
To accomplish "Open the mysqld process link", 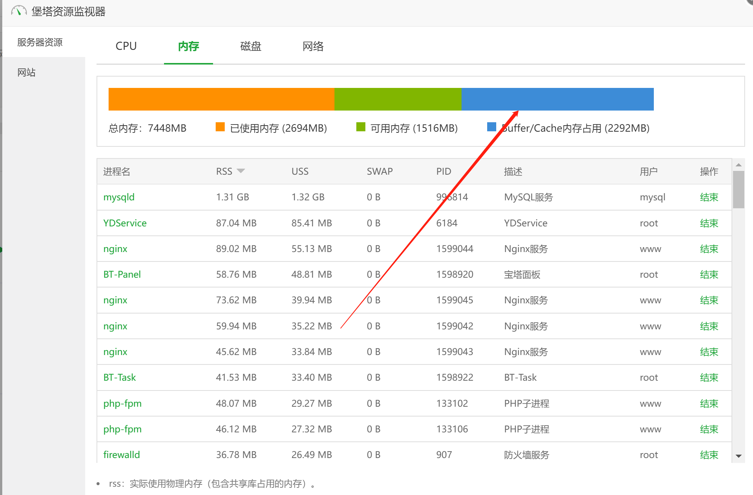I will pos(119,197).
